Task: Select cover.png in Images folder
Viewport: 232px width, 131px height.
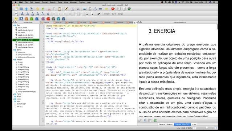Action: (22, 89)
